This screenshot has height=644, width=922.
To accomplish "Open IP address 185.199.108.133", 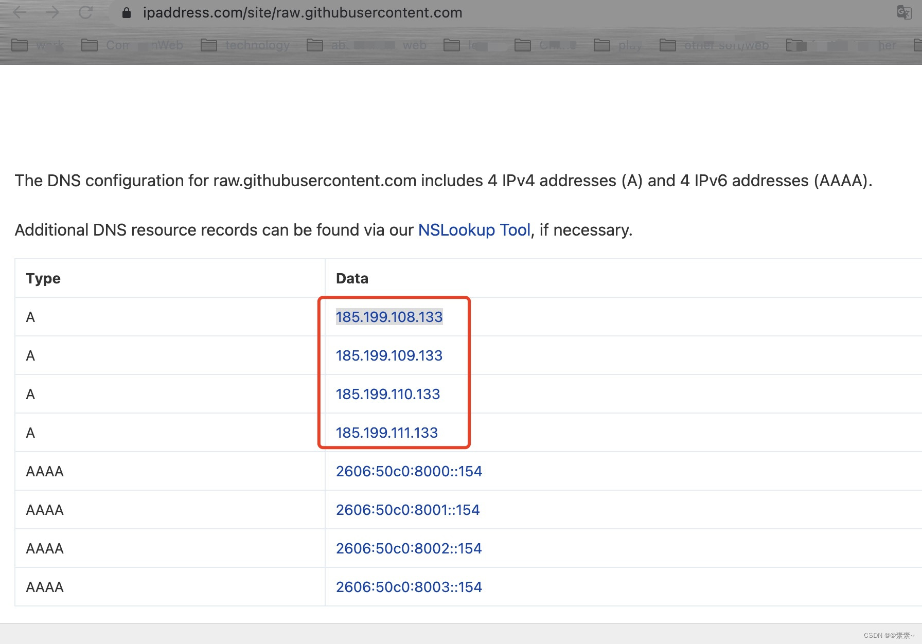I will pos(389,317).
